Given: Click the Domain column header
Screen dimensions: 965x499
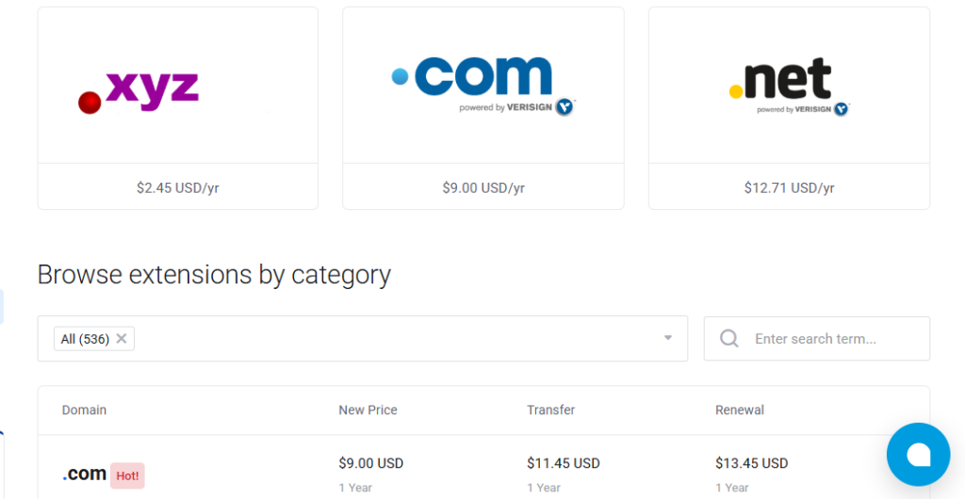Looking at the screenshot, I should click(84, 410).
